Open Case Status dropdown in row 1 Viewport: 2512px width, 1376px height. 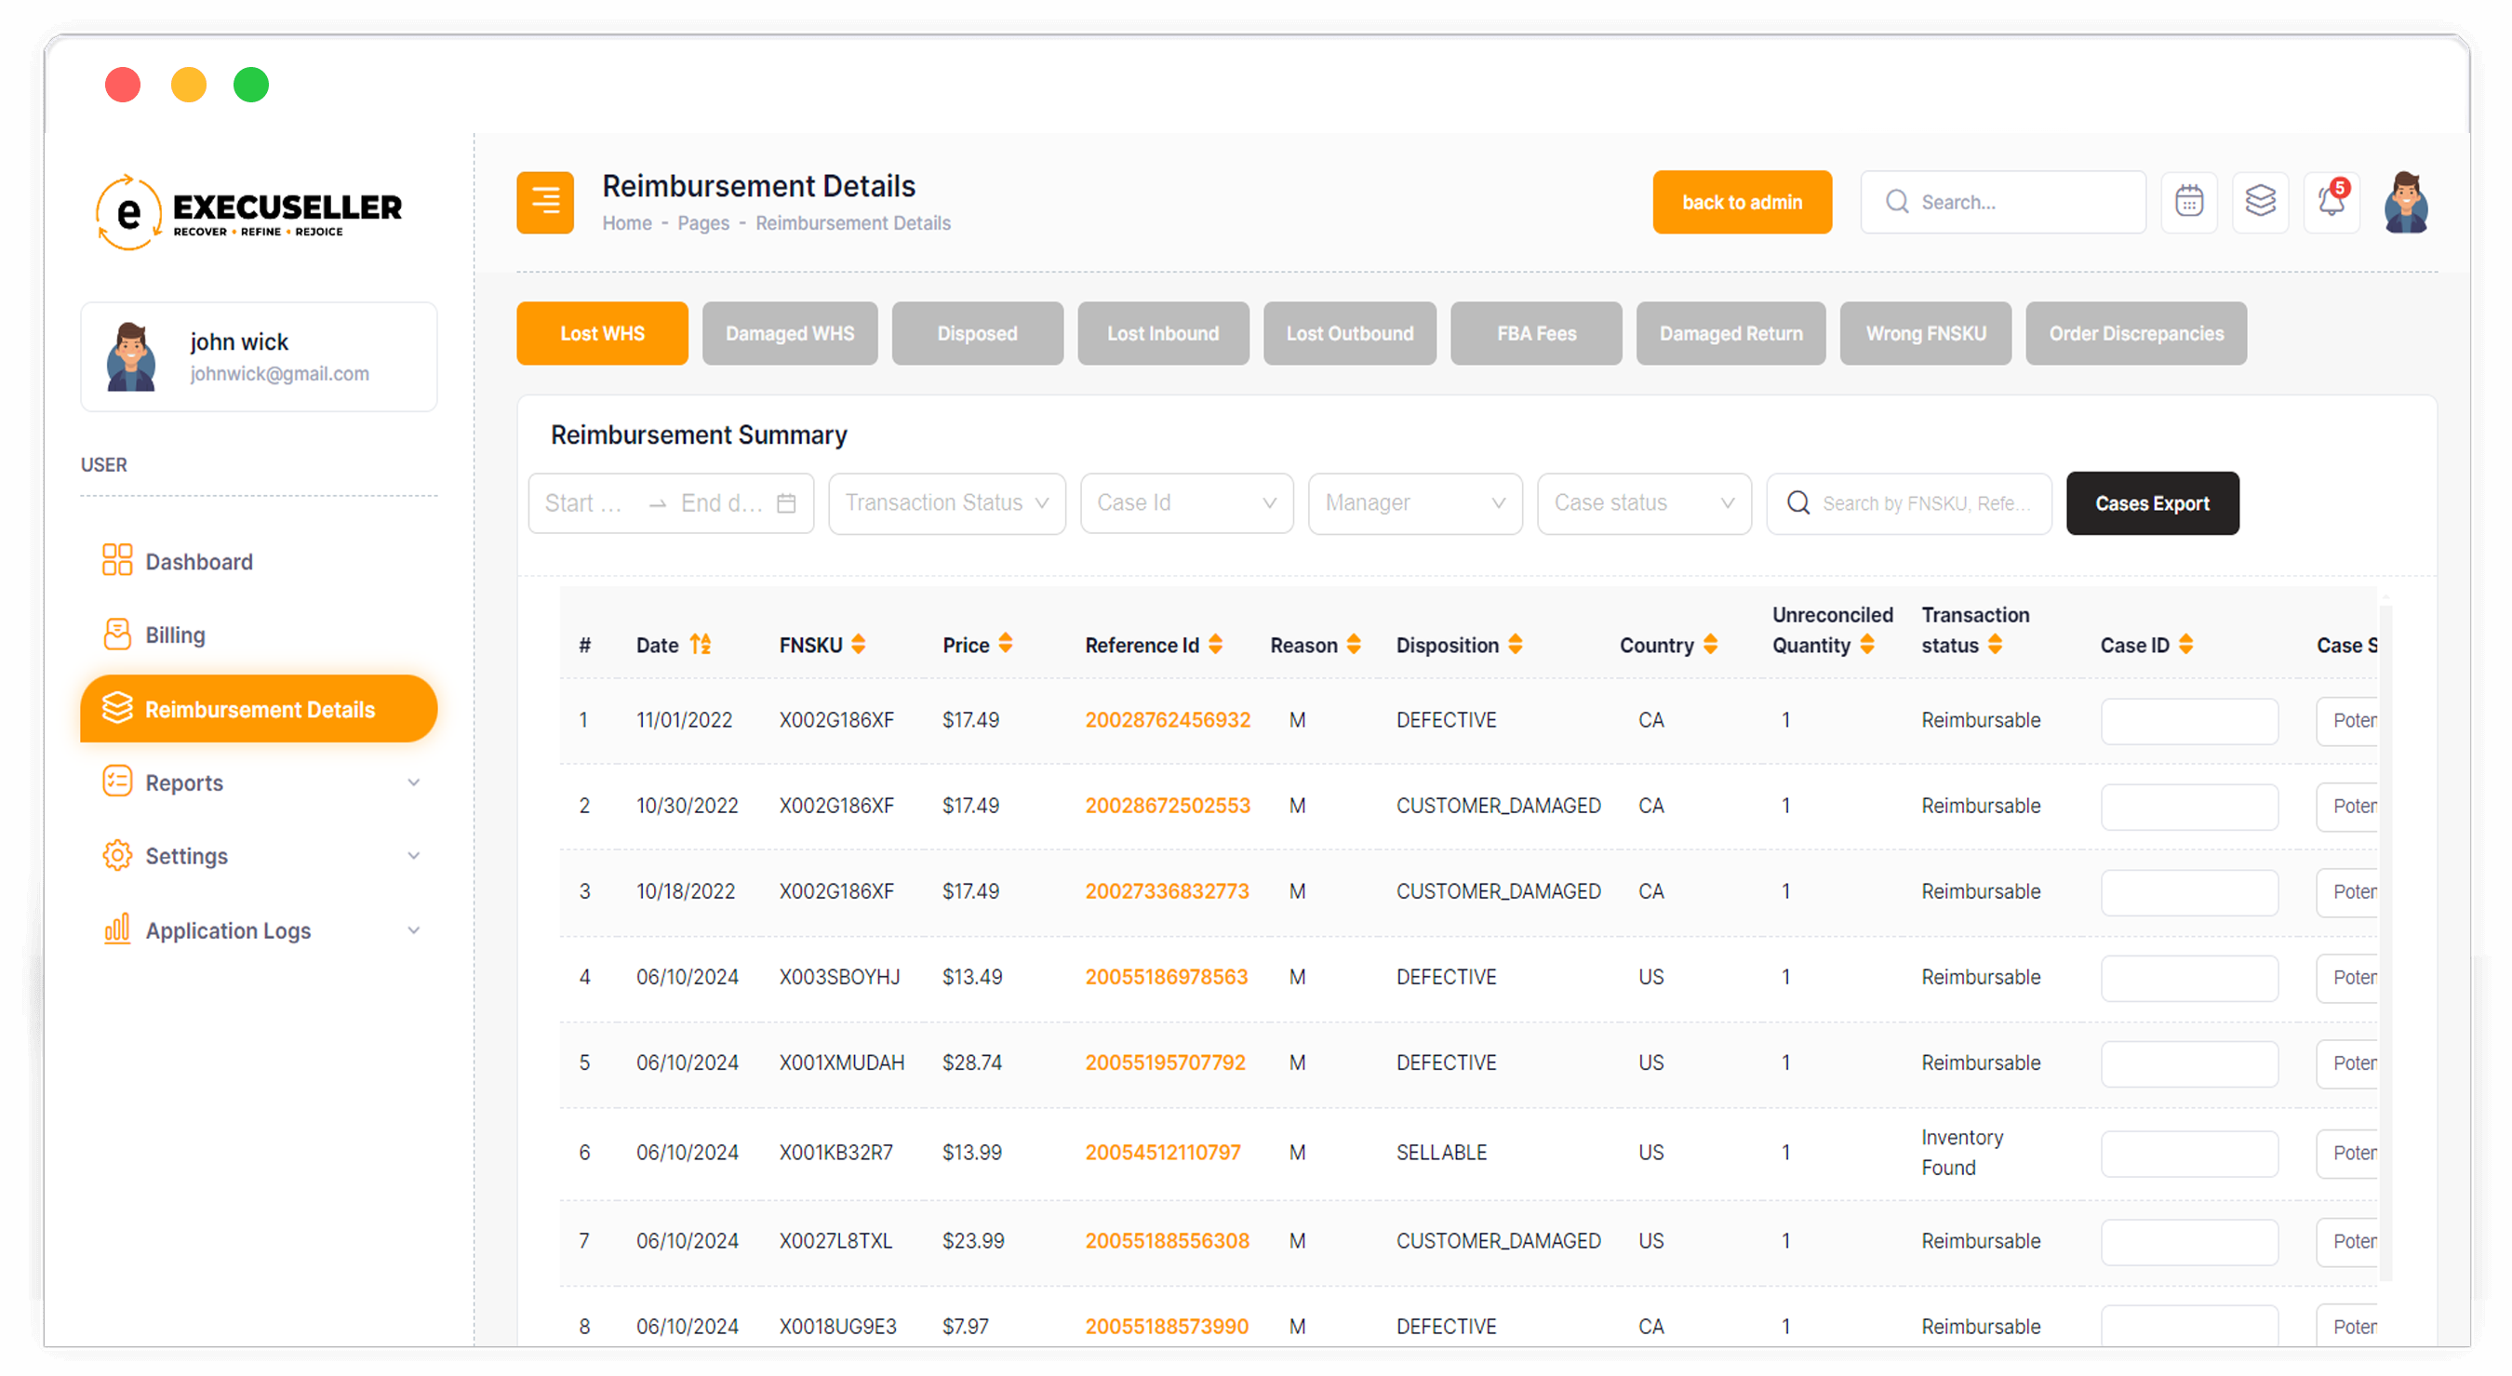point(2346,721)
